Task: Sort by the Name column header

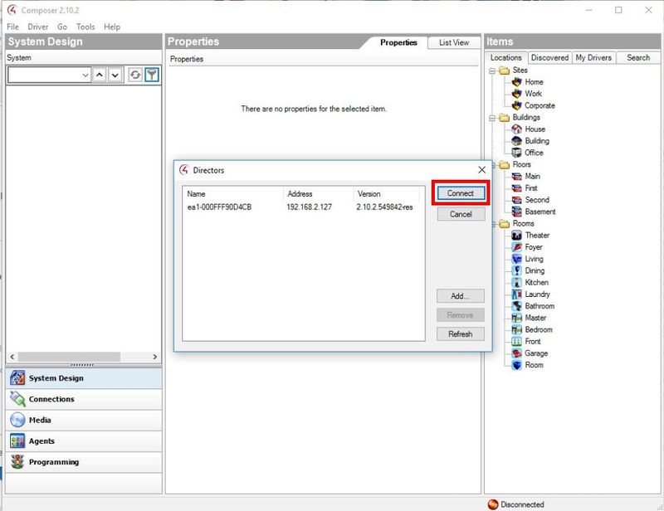Action: (233, 194)
